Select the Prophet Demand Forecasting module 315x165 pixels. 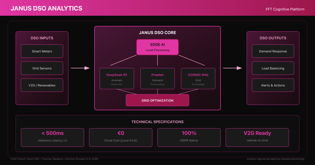157,79
